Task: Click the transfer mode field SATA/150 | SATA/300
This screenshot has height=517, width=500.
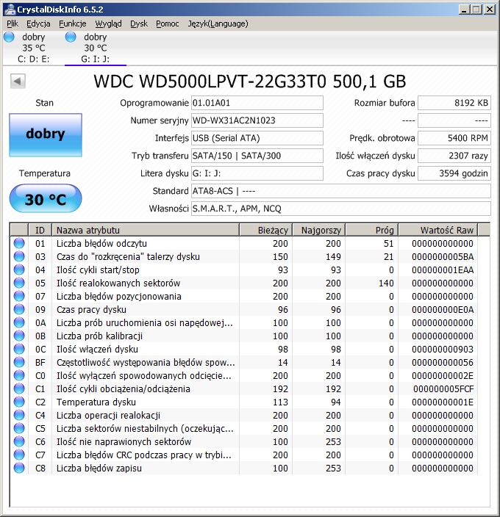Action: (257, 156)
